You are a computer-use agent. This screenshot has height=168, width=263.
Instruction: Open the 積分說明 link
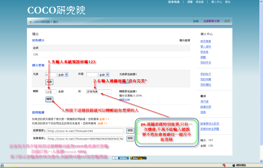pos(185,40)
